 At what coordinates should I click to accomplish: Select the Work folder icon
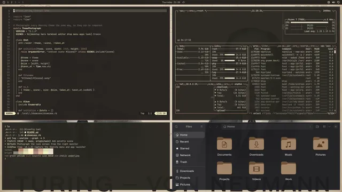pos(289,168)
